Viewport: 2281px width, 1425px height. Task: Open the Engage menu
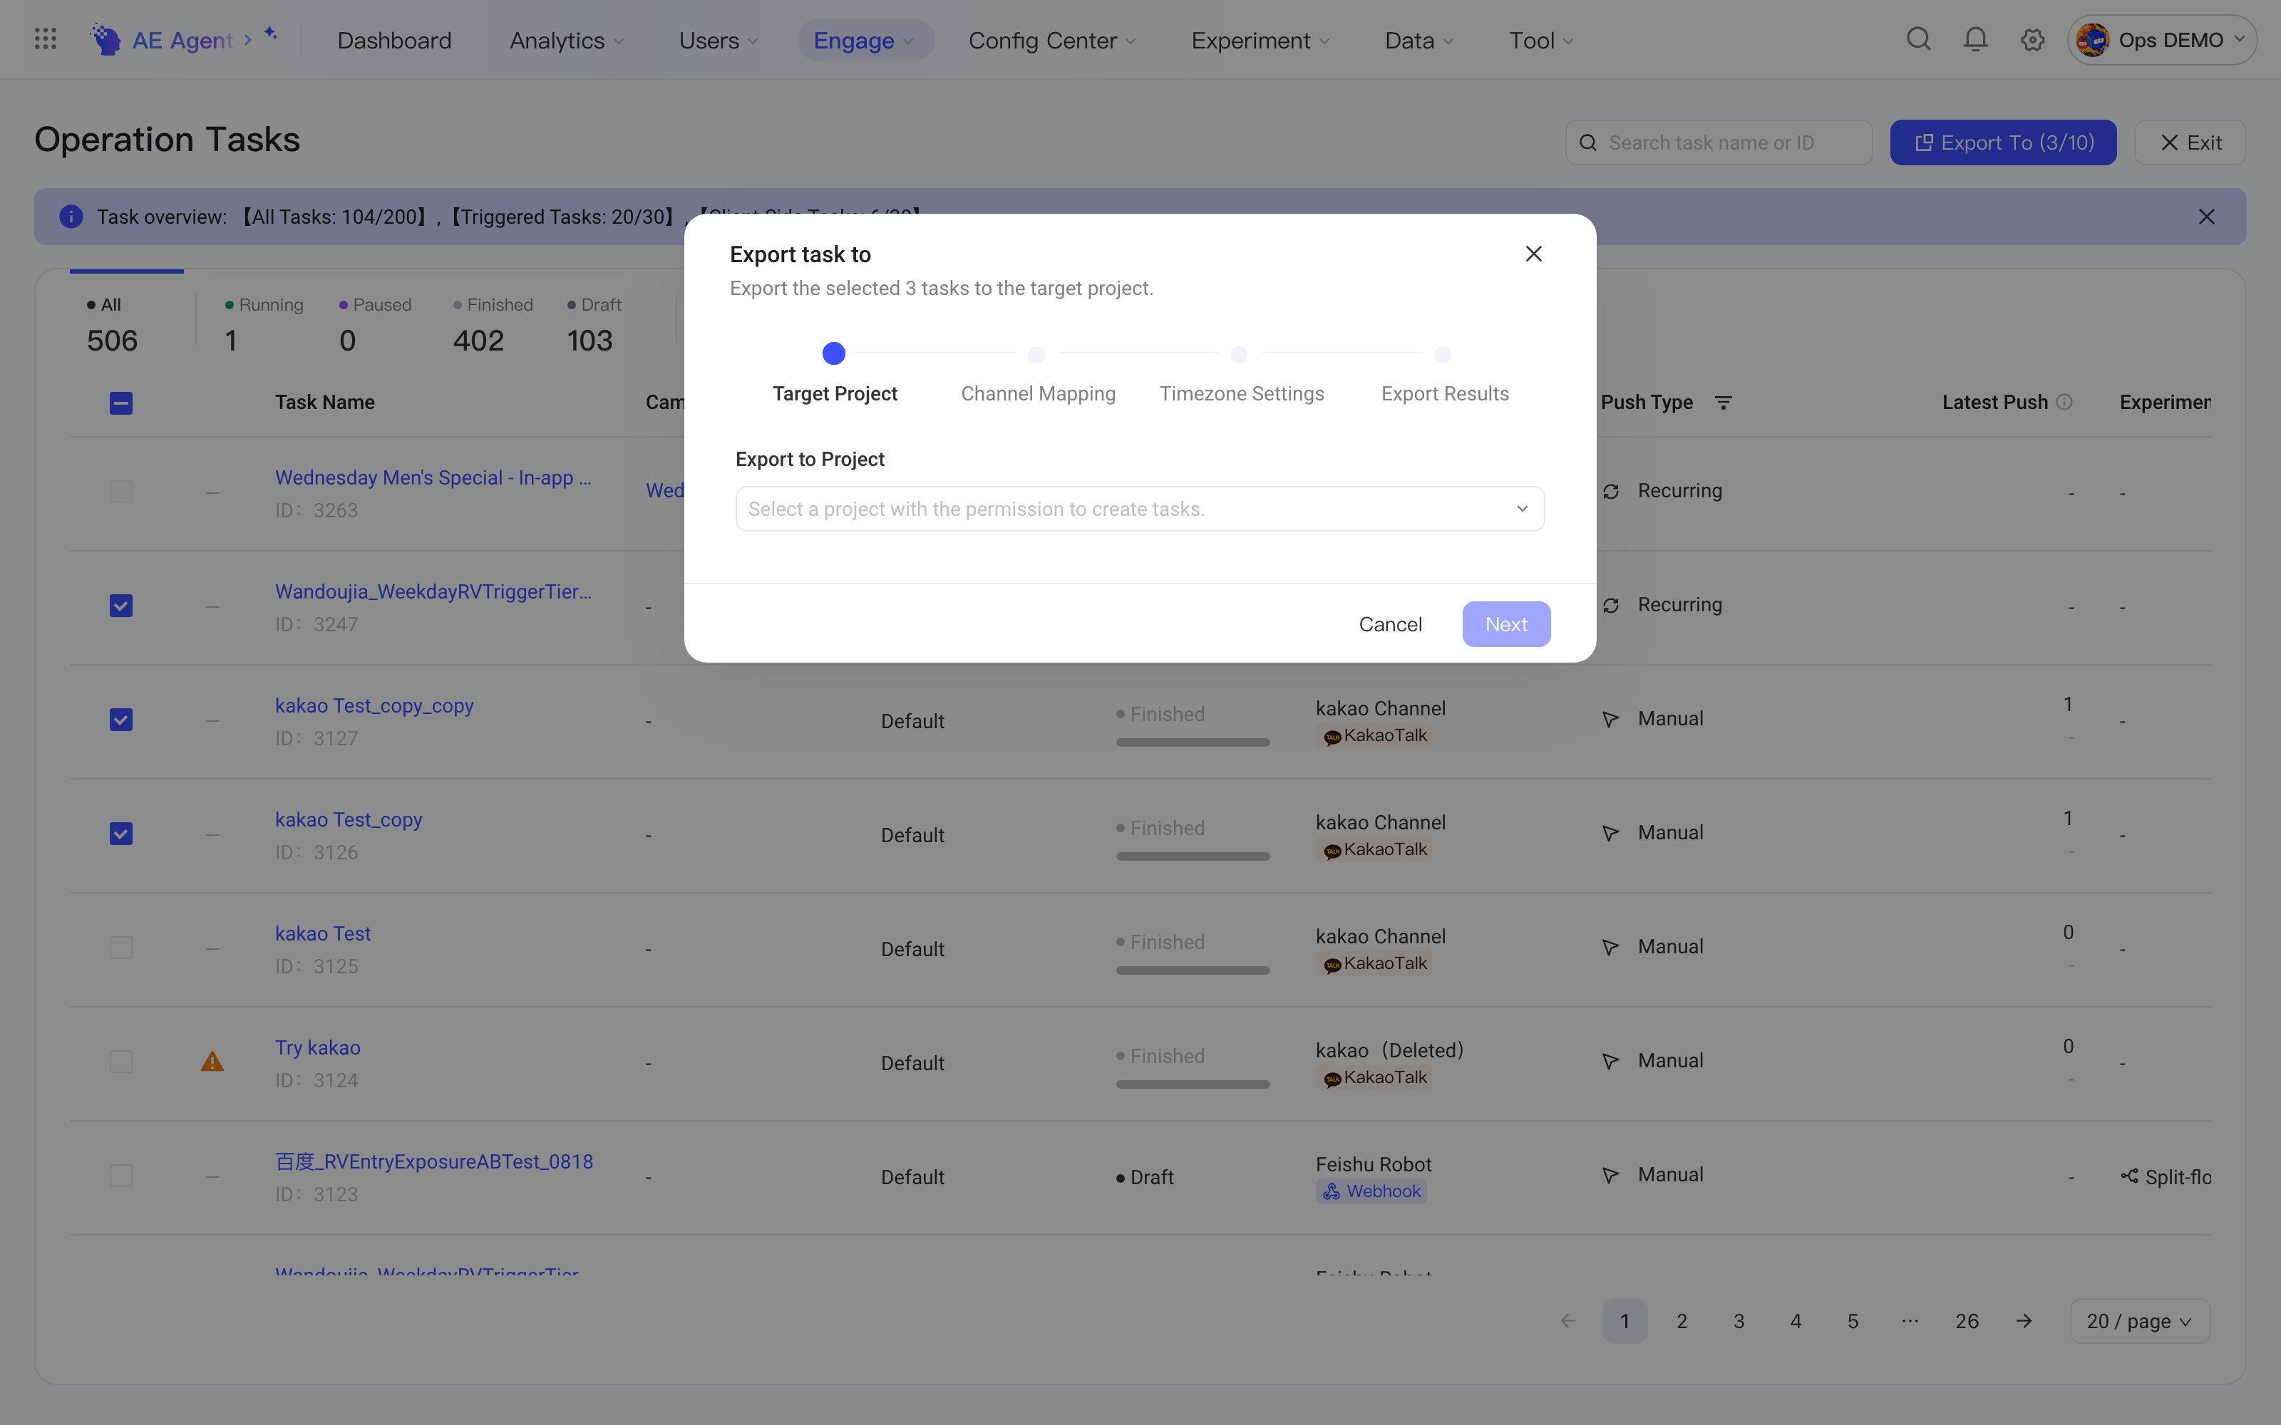tap(865, 41)
